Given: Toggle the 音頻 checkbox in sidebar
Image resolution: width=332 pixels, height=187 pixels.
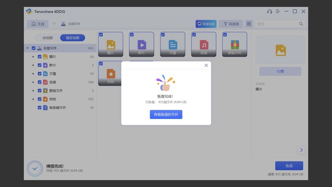Looking at the screenshot, I should point(40,82).
